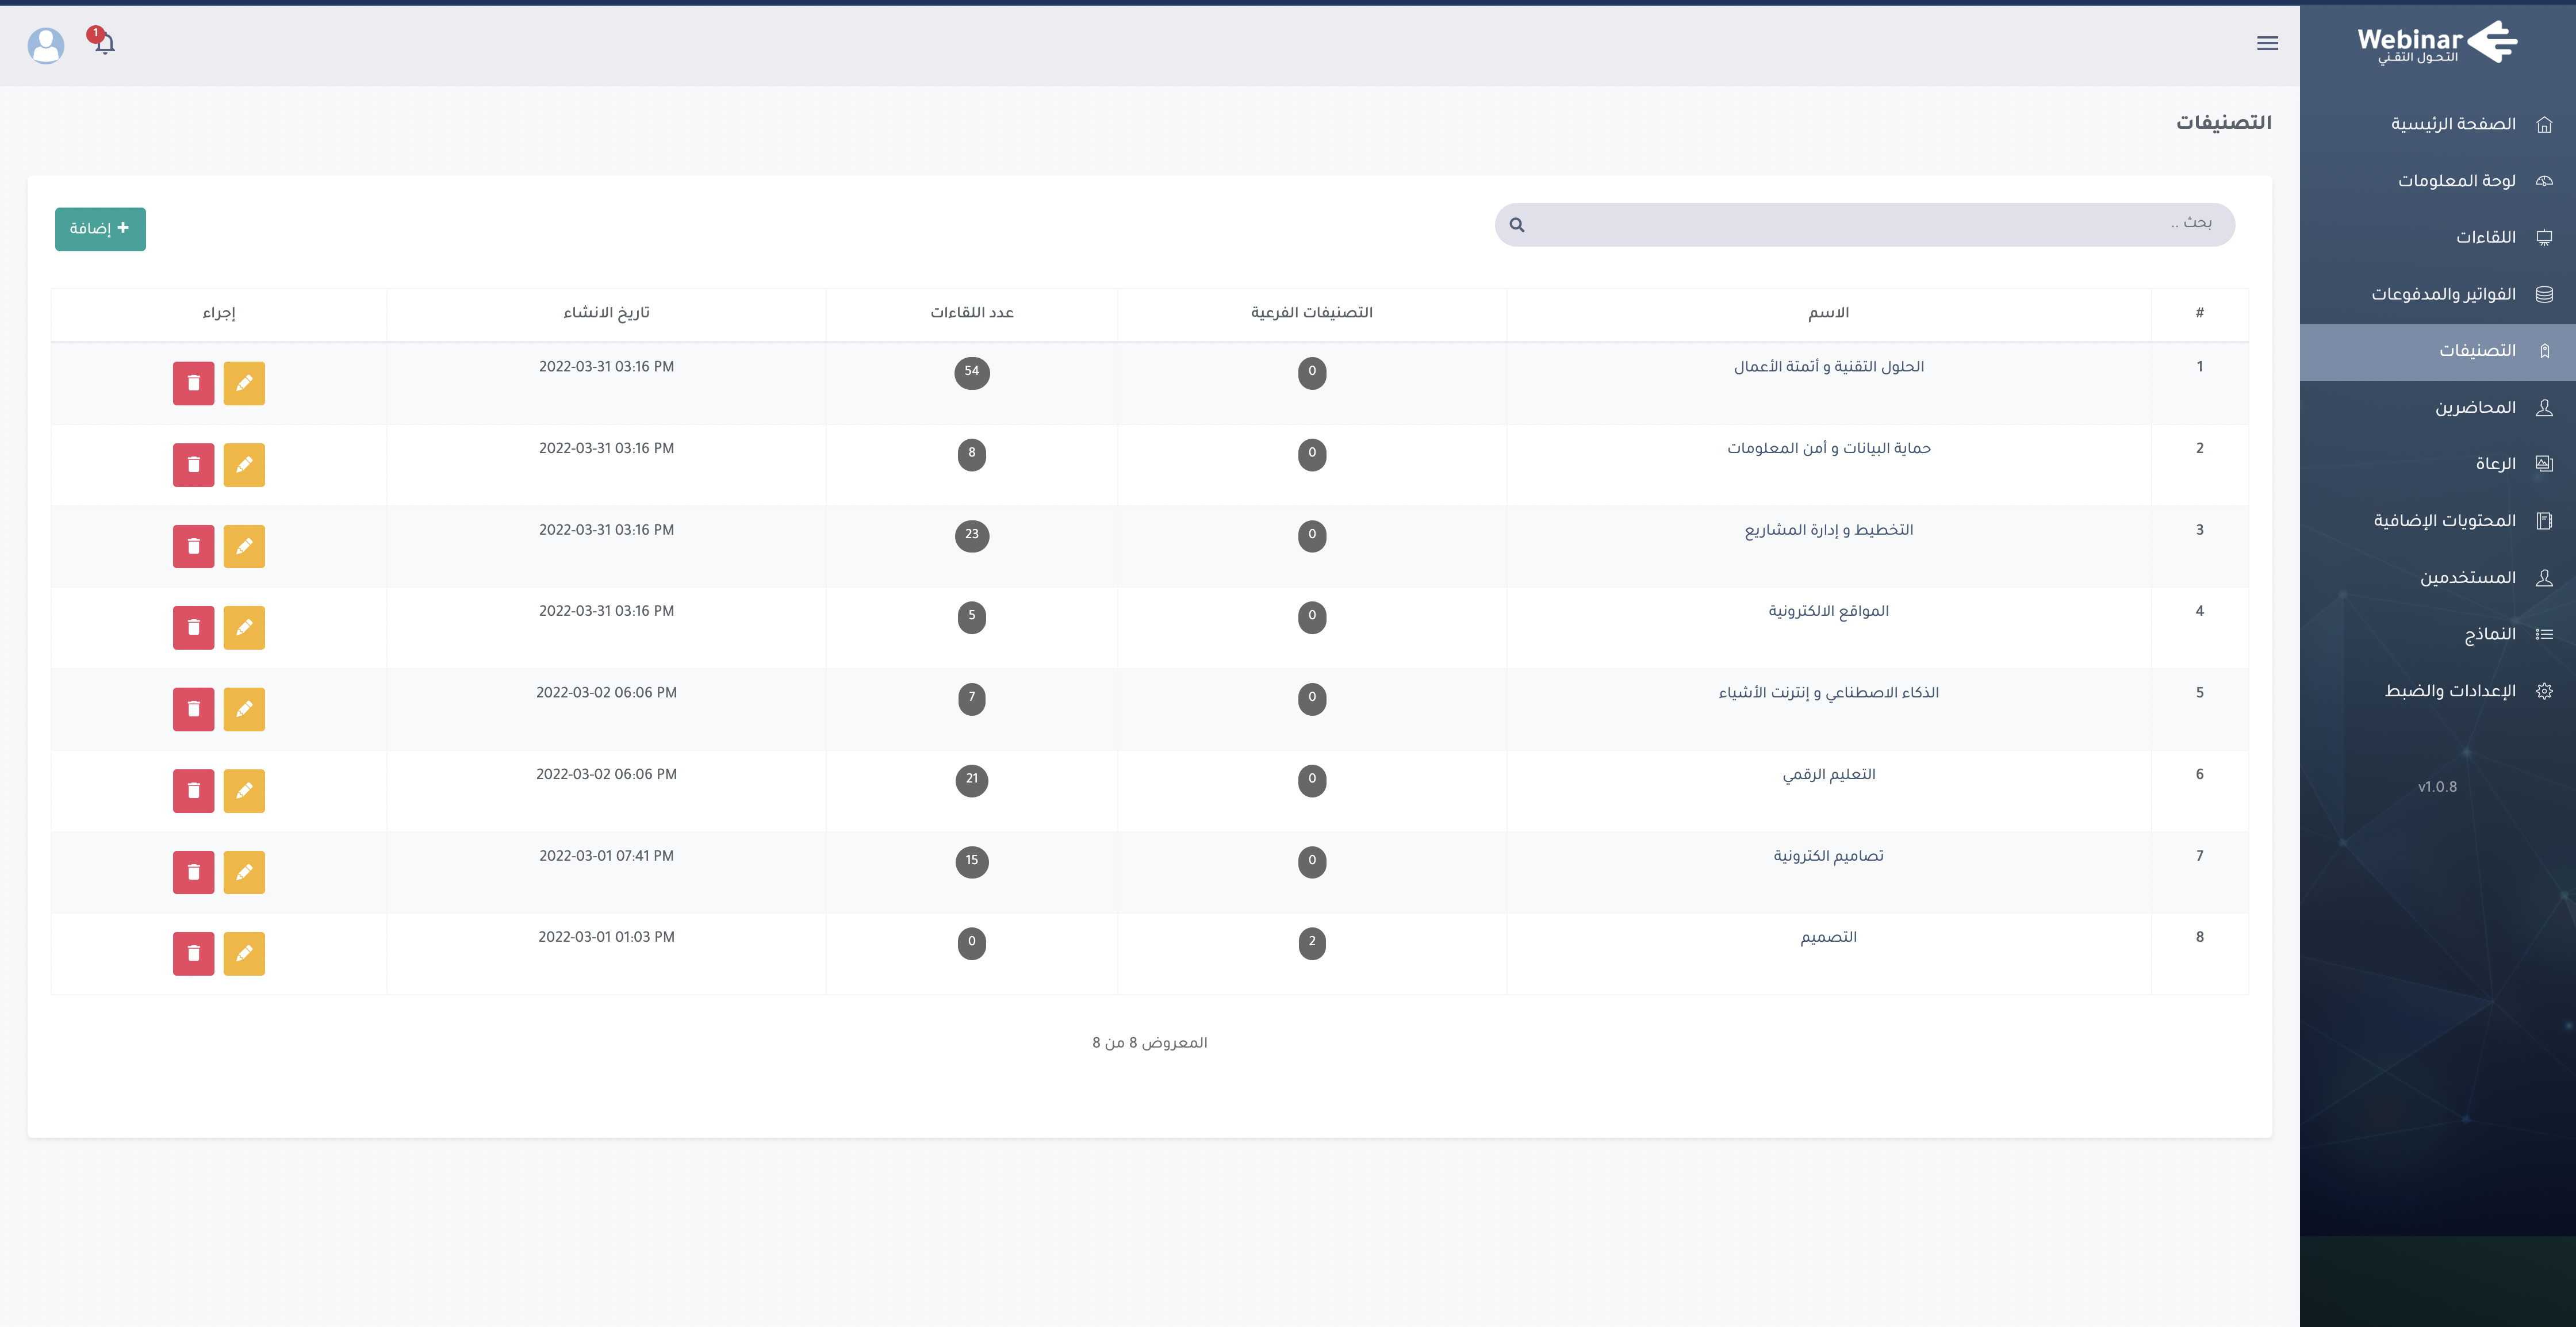2576x1327 pixels.
Task: Edit the الذكاء الاصطناعي و إنترنت الأشياء category
Action: [x=244, y=709]
